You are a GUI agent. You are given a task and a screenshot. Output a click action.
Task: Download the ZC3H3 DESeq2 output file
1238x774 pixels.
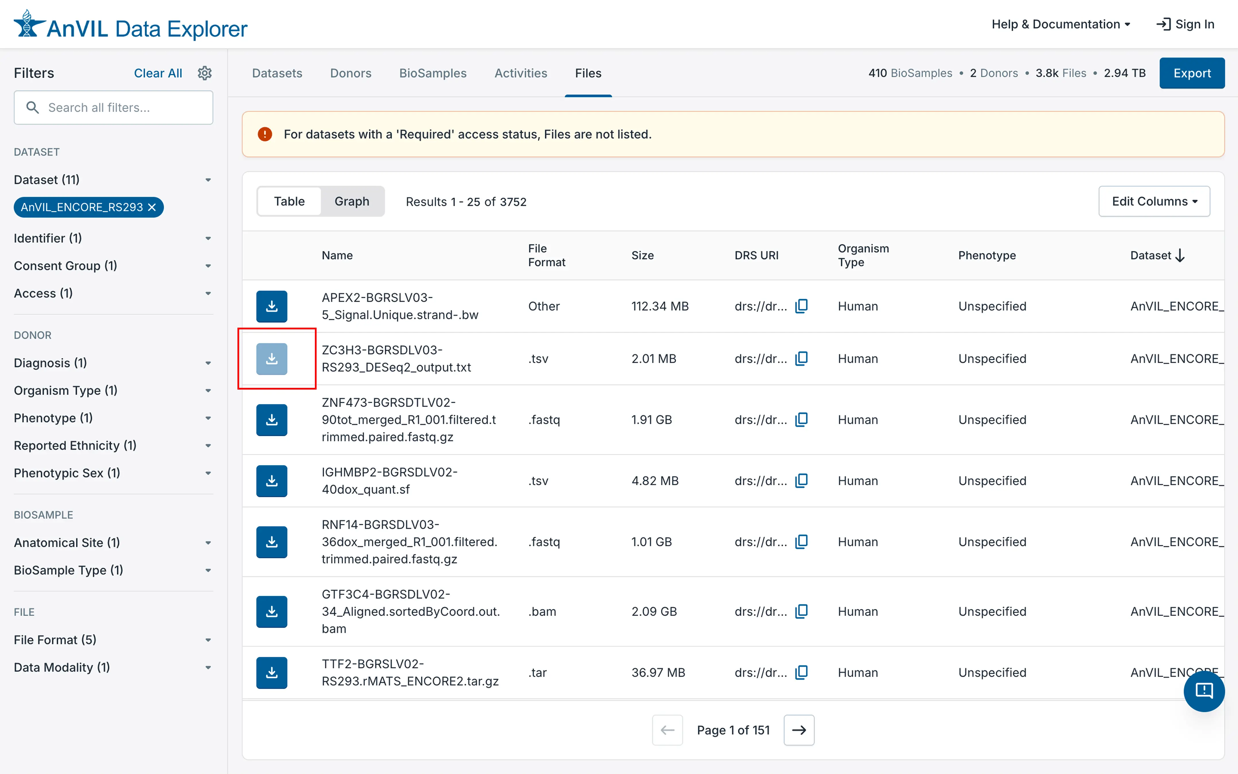click(x=271, y=358)
